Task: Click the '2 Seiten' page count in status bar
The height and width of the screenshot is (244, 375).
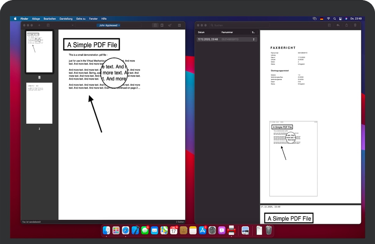Action: 180,222
